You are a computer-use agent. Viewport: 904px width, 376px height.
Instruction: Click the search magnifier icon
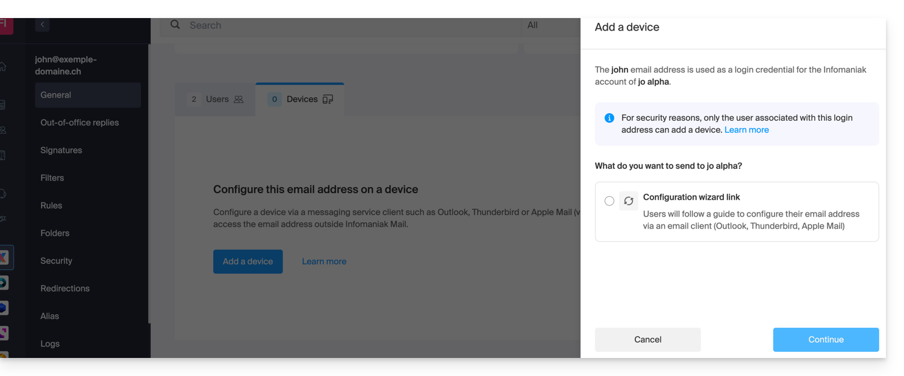(175, 25)
